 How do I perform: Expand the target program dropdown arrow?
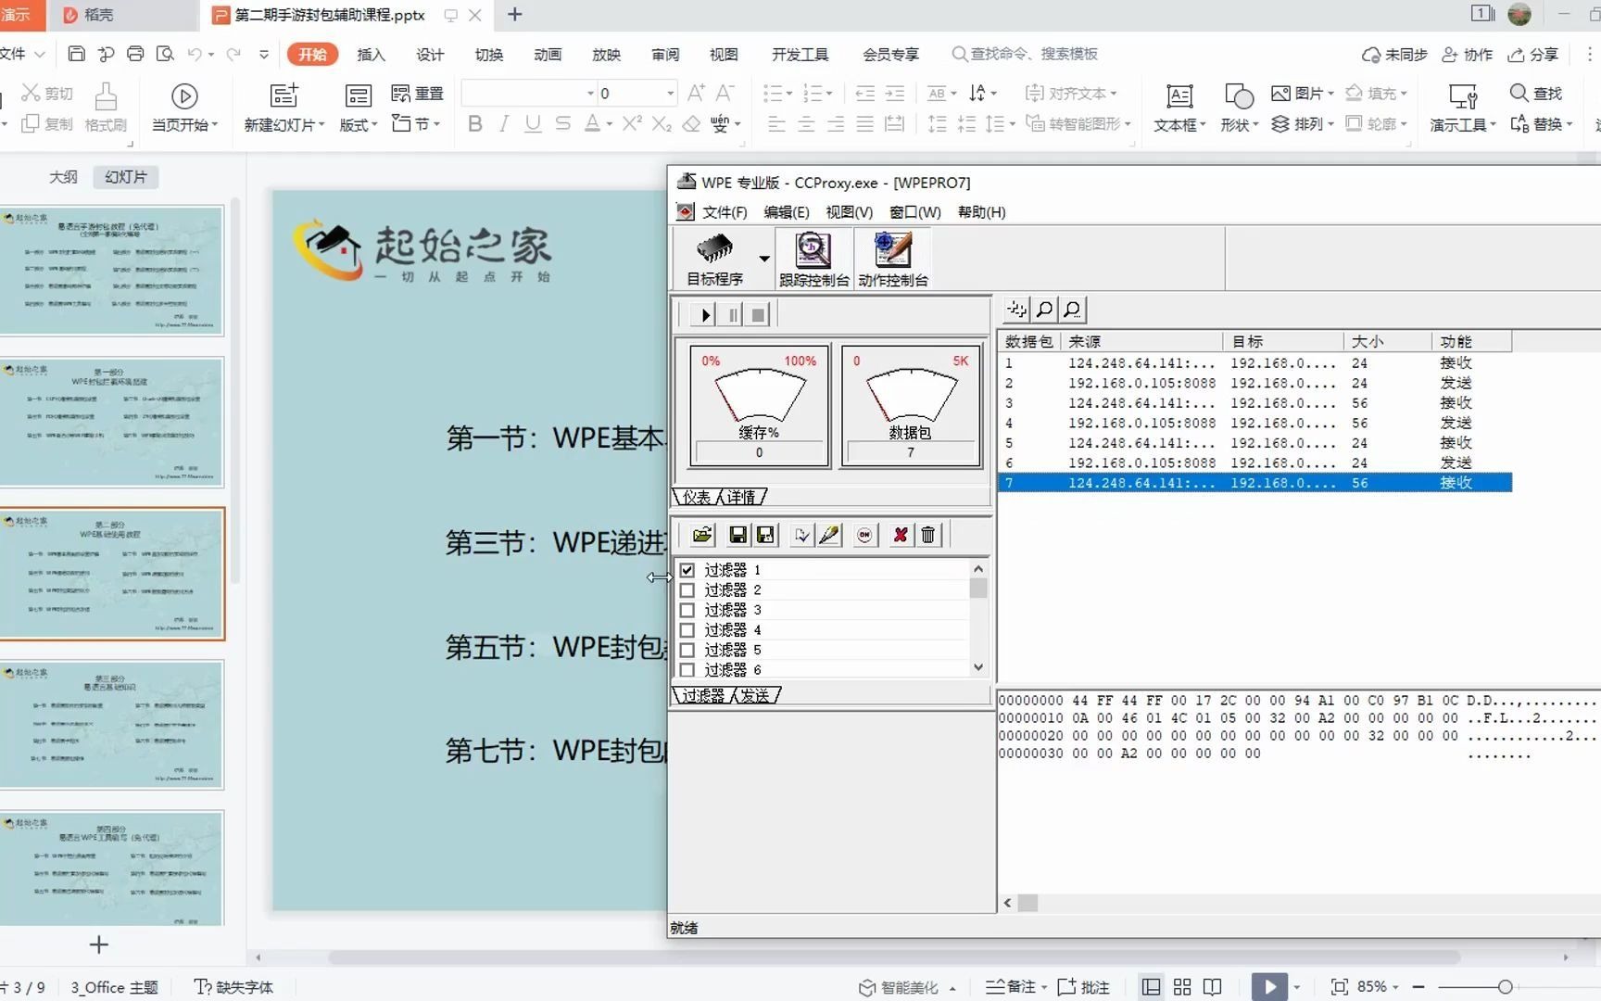tap(764, 259)
